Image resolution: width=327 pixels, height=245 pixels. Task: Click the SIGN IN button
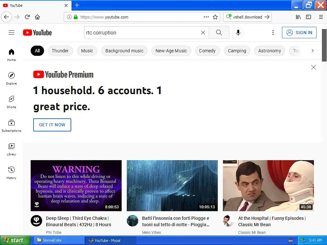299,33
